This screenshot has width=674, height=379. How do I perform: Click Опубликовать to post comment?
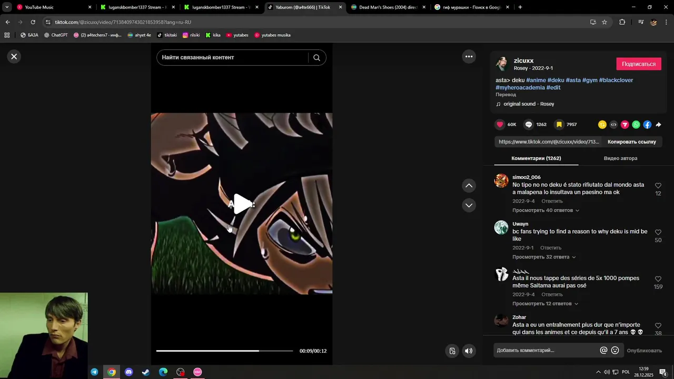point(644,351)
